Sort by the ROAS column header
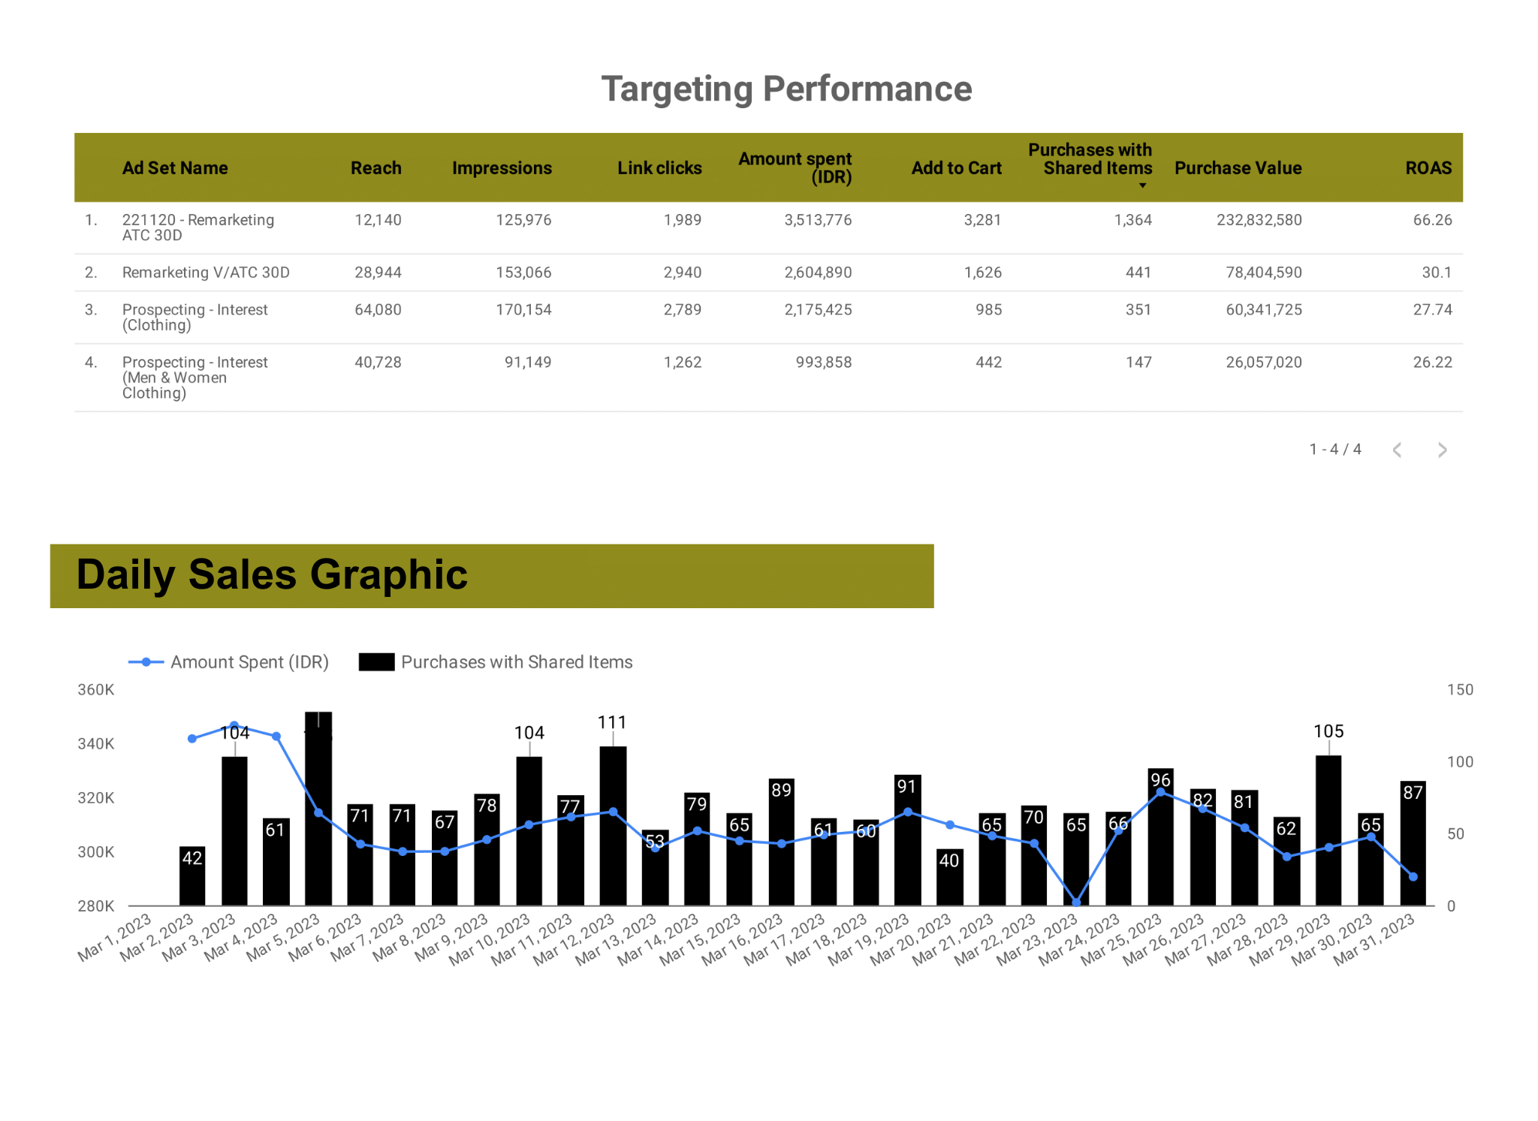The width and height of the screenshot is (1538, 1121). (1428, 168)
